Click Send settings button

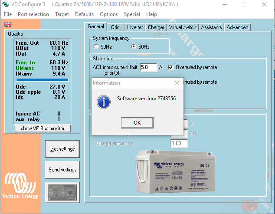tap(62, 170)
